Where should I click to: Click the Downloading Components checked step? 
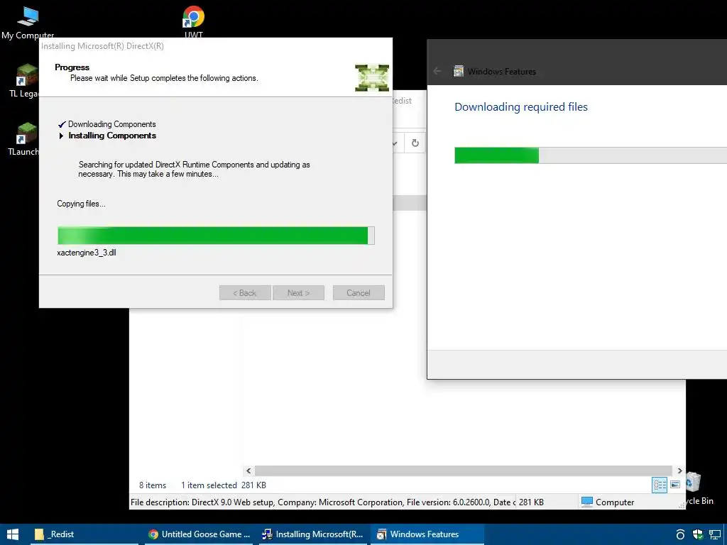(x=107, y=124)
